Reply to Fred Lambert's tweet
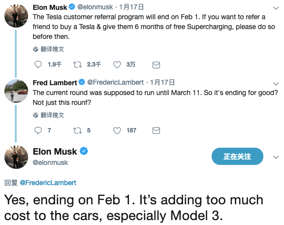The height and width of the screenshot is (225, 284). [38, 130]
